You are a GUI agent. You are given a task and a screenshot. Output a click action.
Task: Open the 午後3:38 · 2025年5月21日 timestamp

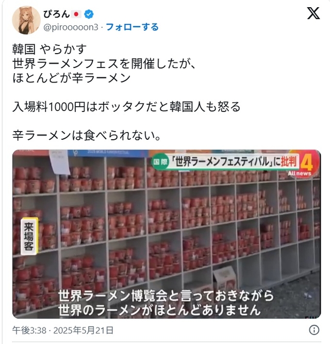(x=63, y=330)
